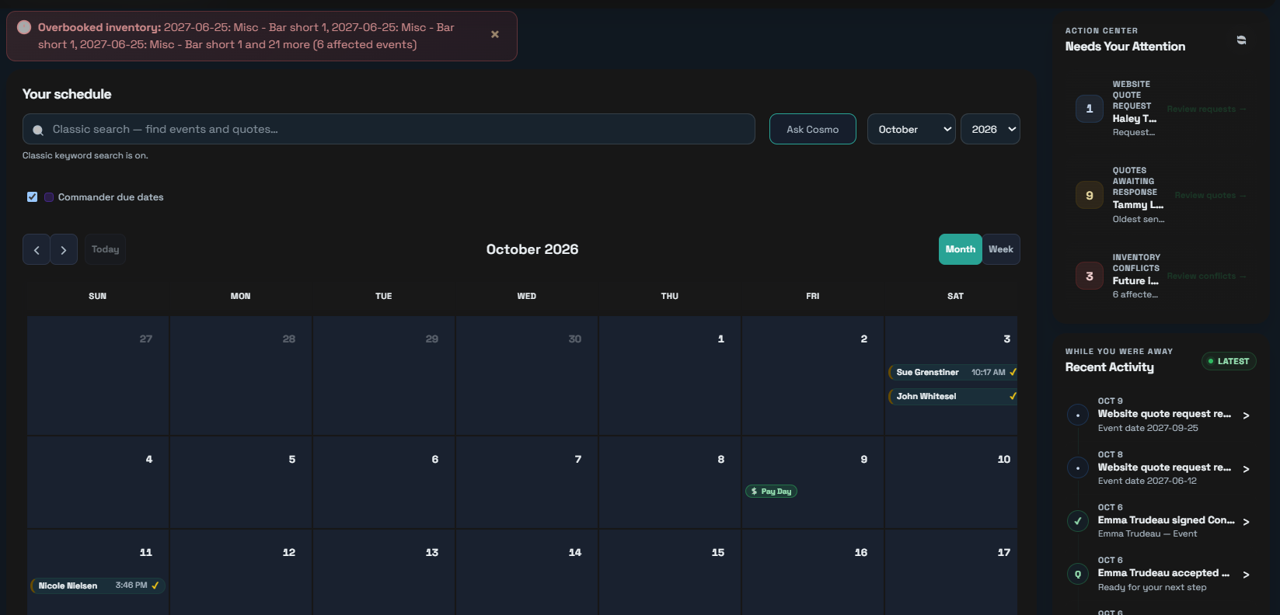Click Emma Trudeau signed checkmark icon
The height and width of the screenshot is (615, 1280).
click(1078, 521)
